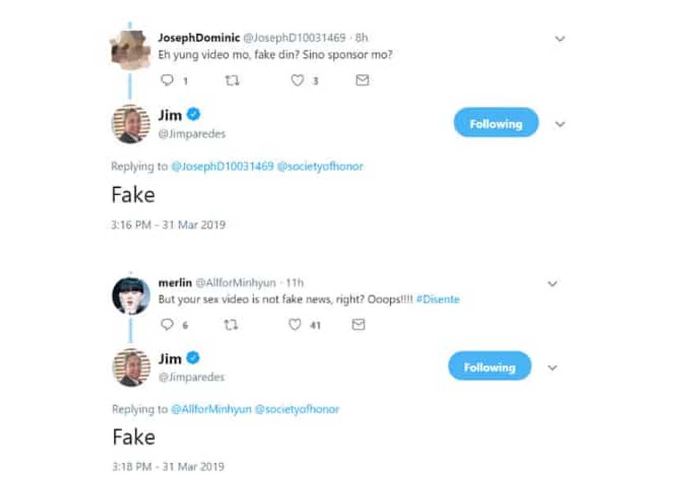Reply to merlin's tweet
The height and width of the screenshot is (483, 685).
167,325
